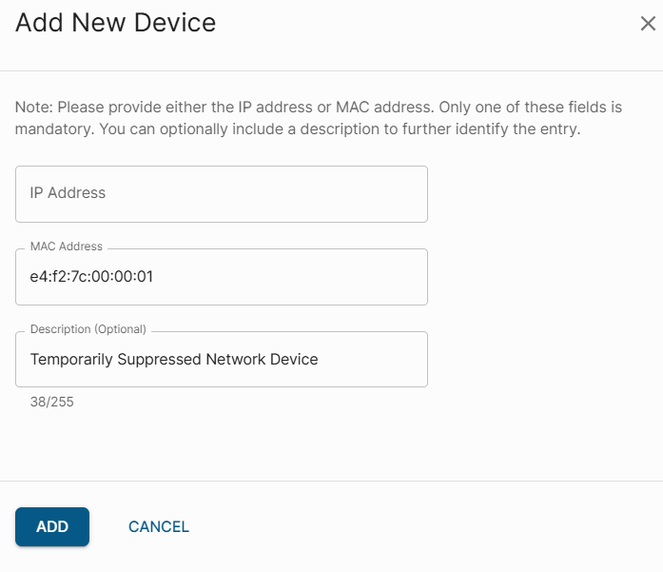Click the "IP Address" placeholder text
The image size is (663, 572).
pyautogui.click(x=68, y=193)
